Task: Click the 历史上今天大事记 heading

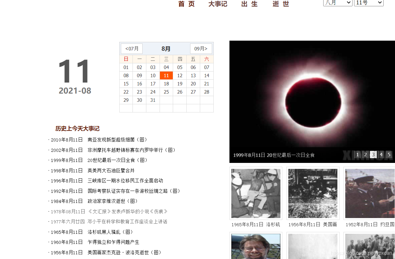Action: pyautogui.click(x=77, y=129)
